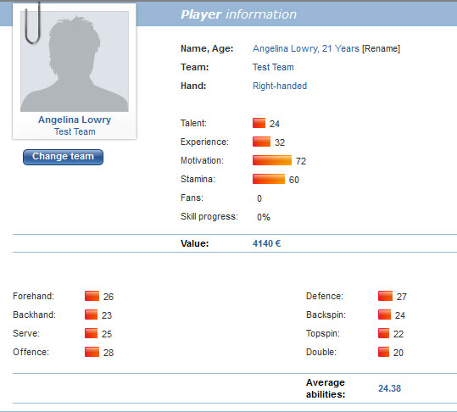Click the Defence skill bar
This screenshot has width=457, height=412.
(x=385, y=296)
